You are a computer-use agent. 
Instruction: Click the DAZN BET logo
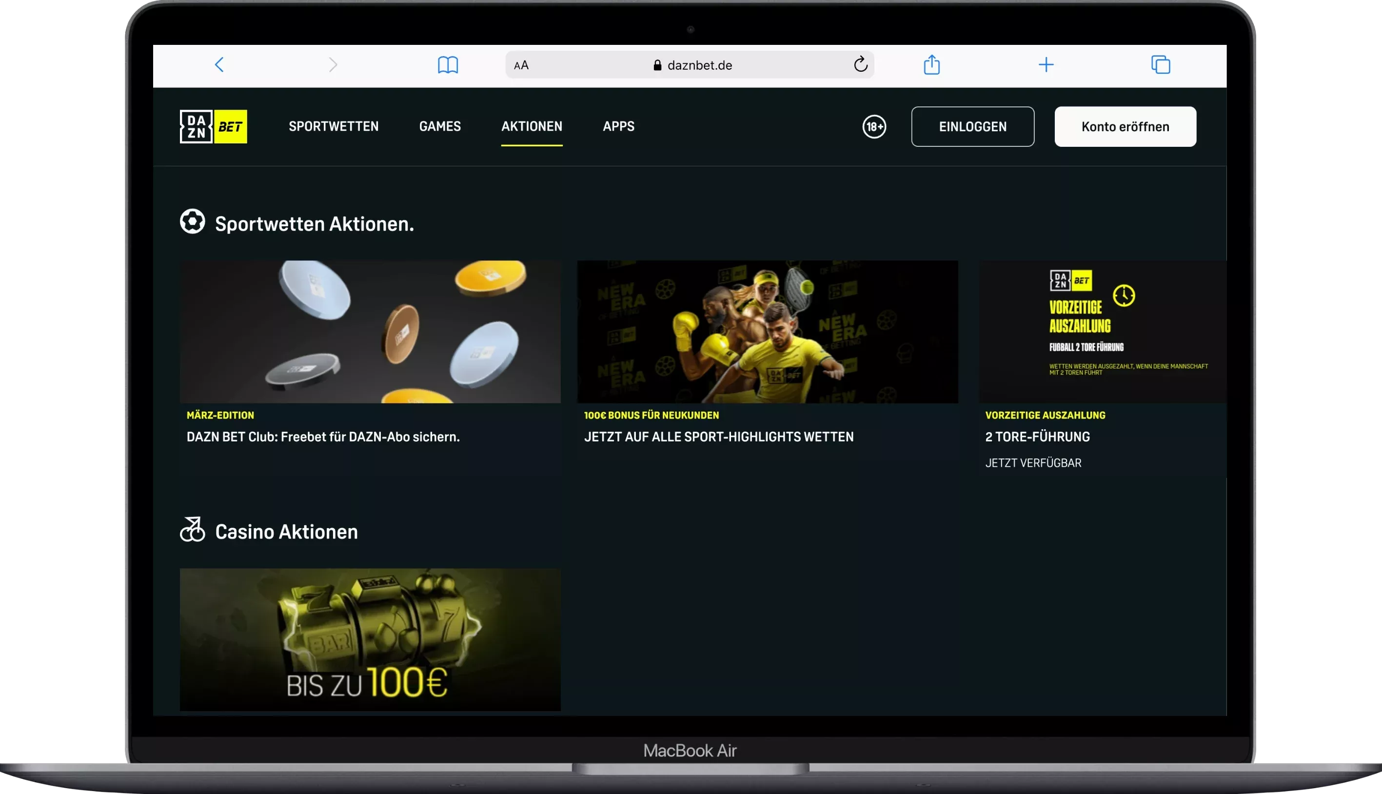click(213, 126)
